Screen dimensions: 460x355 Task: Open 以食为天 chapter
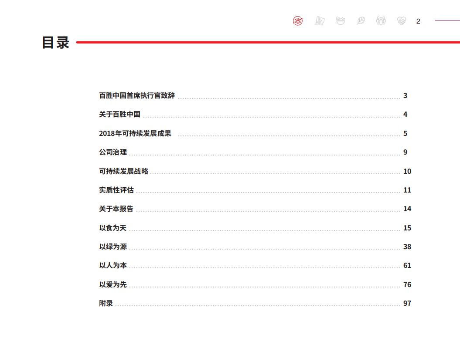pyautogui.click(x=113, y=228)
